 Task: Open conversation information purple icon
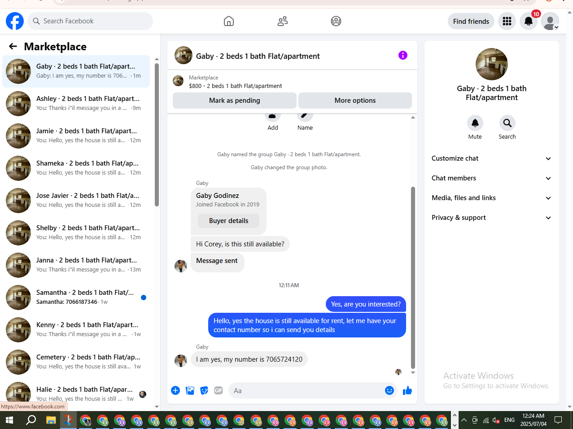pyautogui.click(x=403, y=55)
